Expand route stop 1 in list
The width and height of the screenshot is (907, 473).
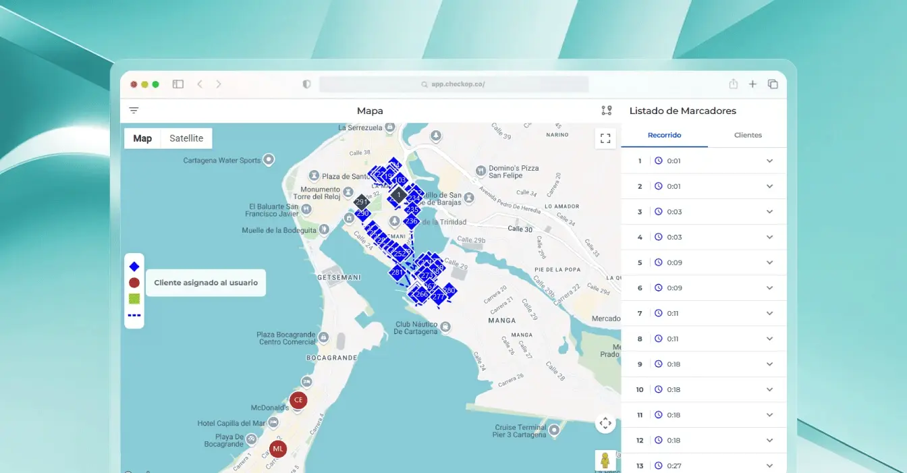[x=769, y=161]
